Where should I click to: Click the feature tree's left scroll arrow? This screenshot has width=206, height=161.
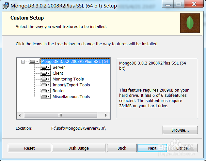click(x=20, y=115)
